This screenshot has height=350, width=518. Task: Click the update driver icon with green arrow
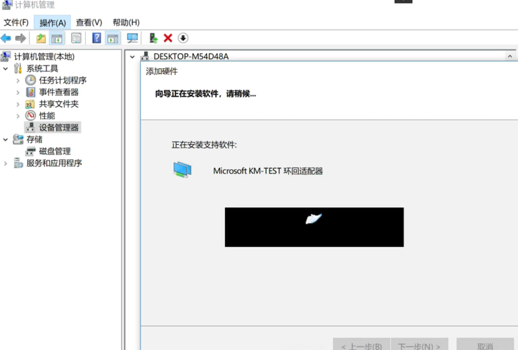coord(153,38)
